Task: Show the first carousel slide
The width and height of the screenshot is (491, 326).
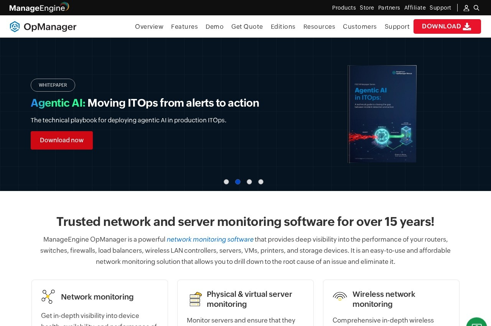Action: coord(226,182)
